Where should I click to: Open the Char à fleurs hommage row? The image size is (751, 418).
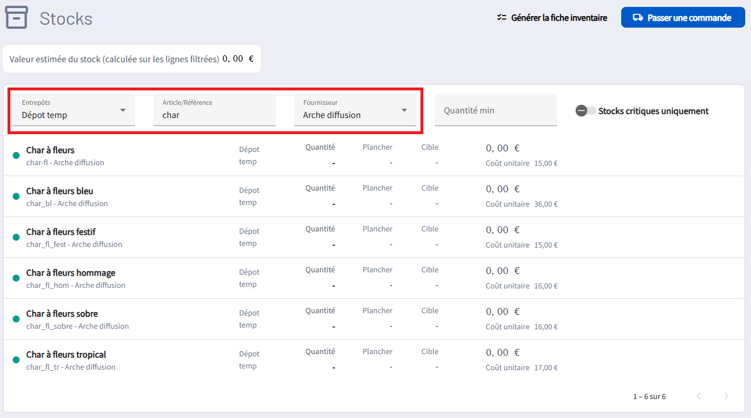[70, 273]
